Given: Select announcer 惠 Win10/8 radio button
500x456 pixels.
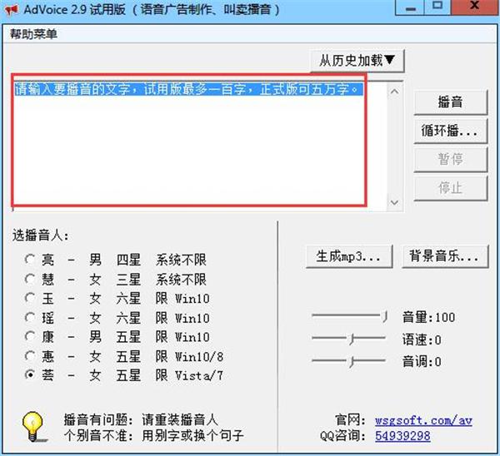Looking at the screenshot, I should tap(30, 356).
